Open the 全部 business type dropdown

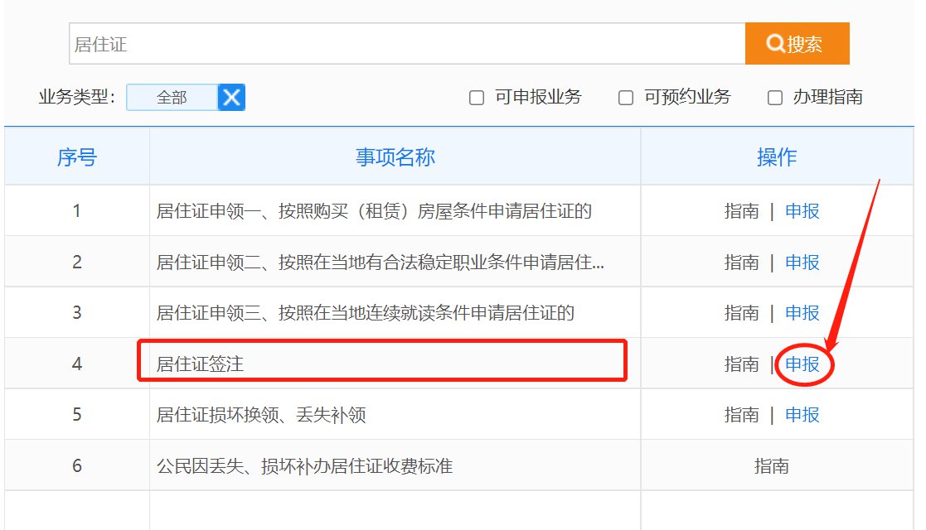click(x=172, y=98)
